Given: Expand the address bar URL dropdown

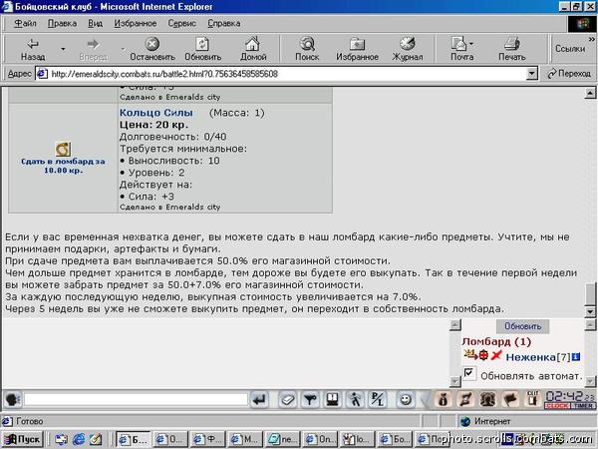Looking at the screenshot, I should pos(531,74).
